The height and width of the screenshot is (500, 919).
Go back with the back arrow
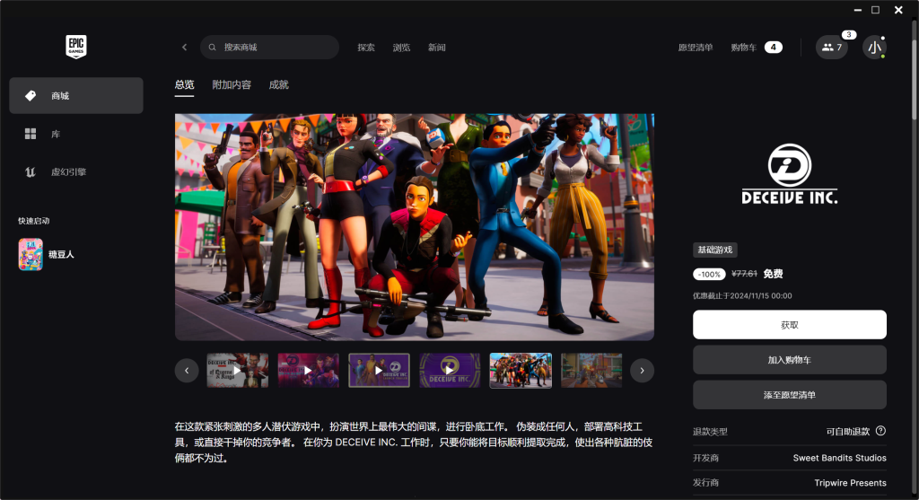coord(184,47)
